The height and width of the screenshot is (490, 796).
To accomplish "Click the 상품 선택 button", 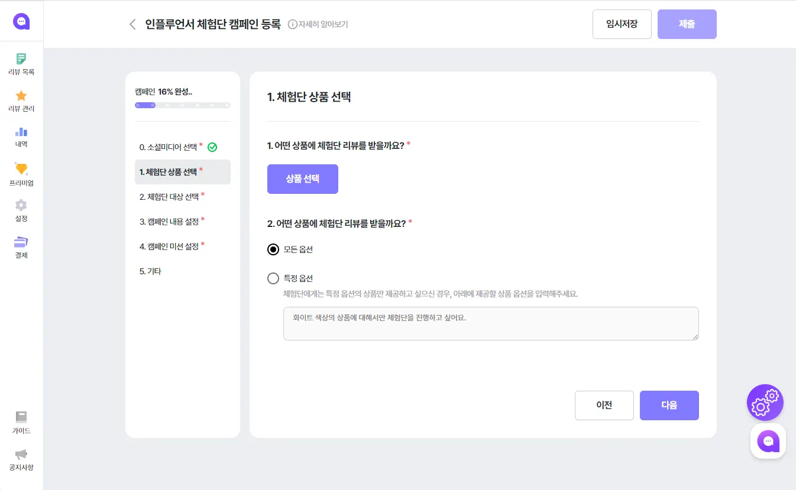I will tap(303, 179).
